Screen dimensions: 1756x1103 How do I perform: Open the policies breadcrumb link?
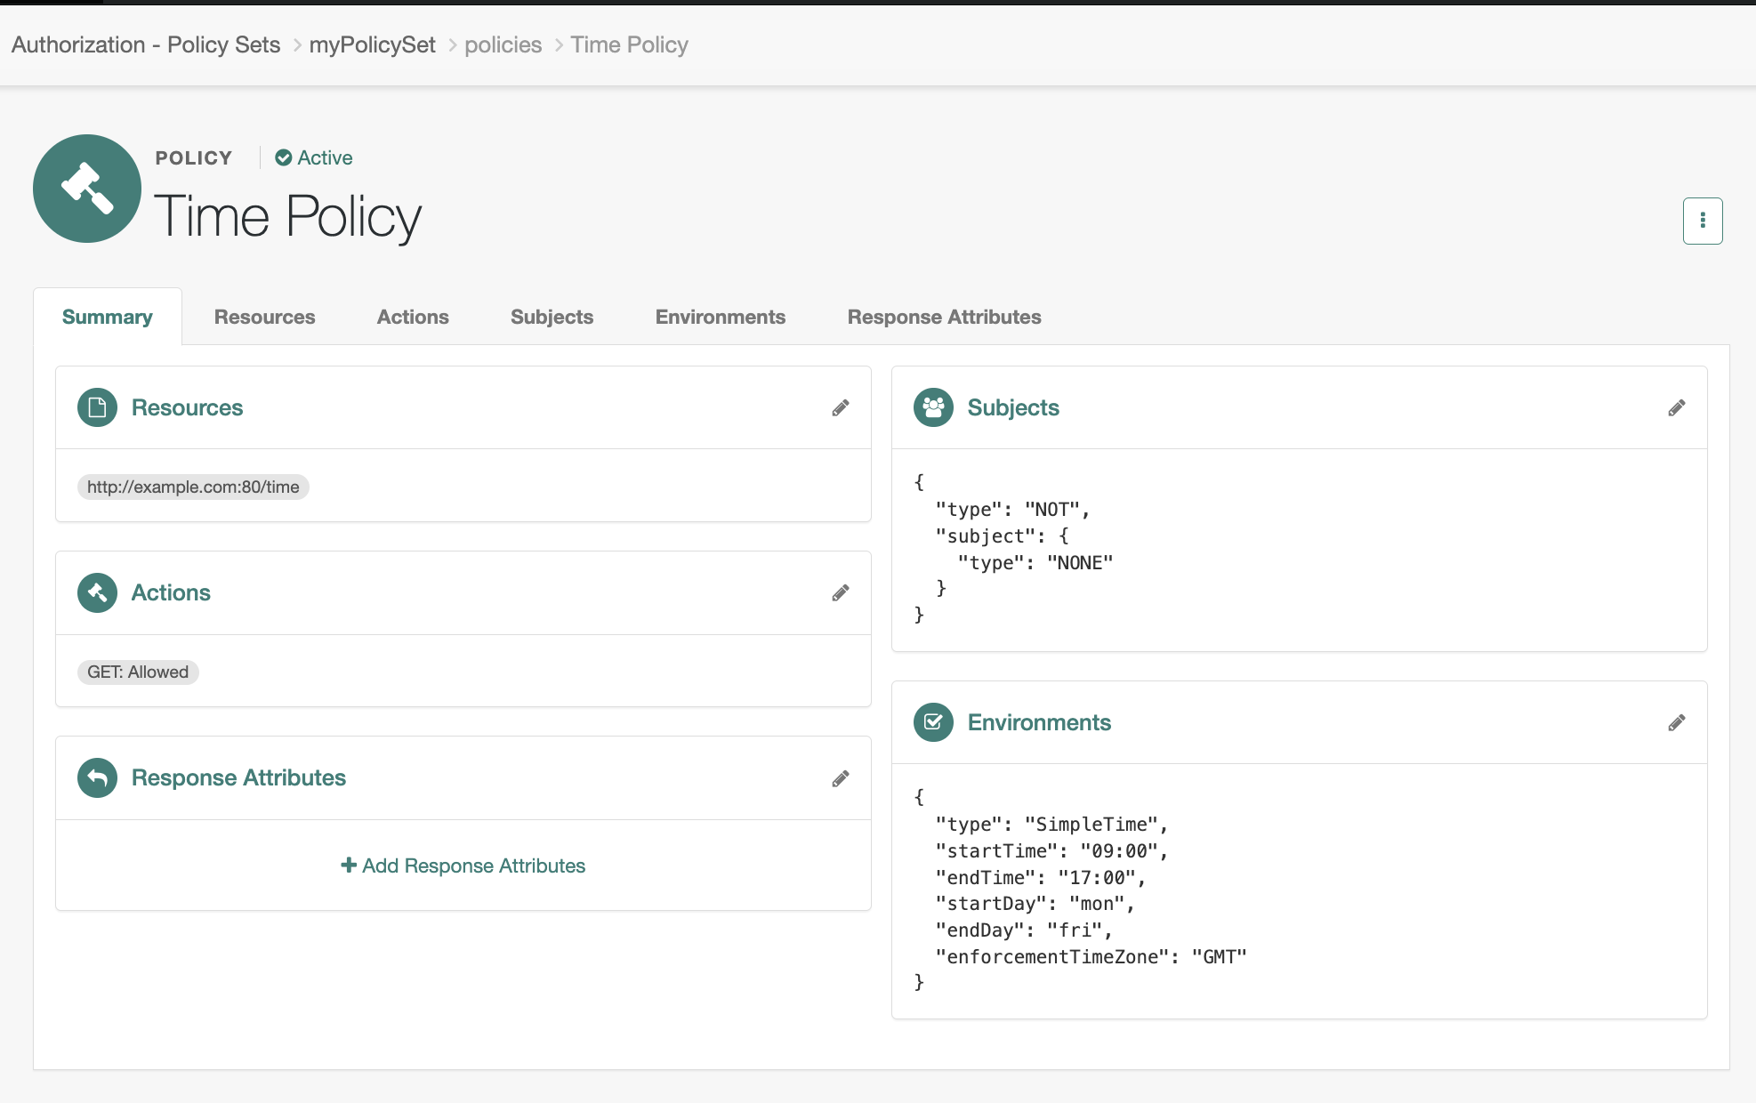503,44
